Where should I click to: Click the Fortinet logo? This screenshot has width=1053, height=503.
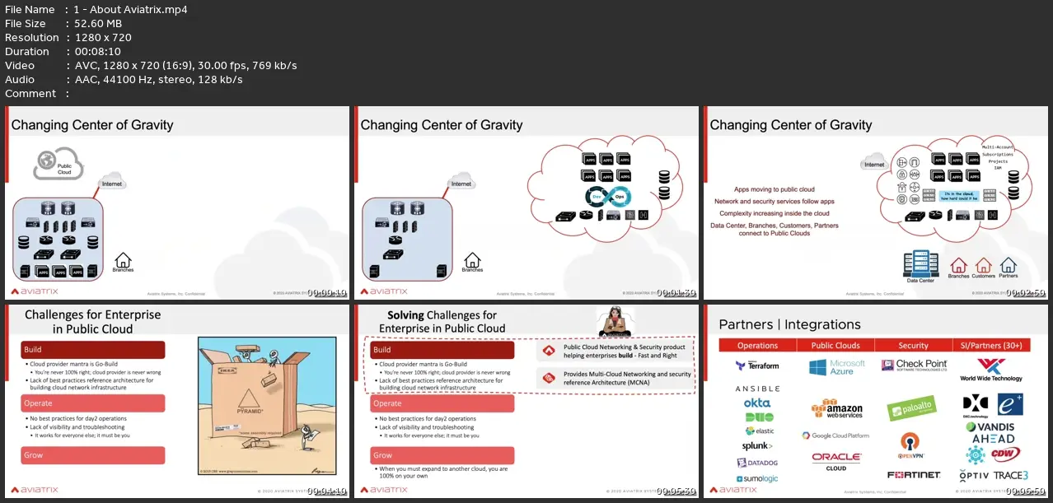[x=914, y=475]
